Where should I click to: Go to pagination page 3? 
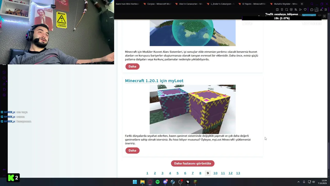click(x=162, y=173)
